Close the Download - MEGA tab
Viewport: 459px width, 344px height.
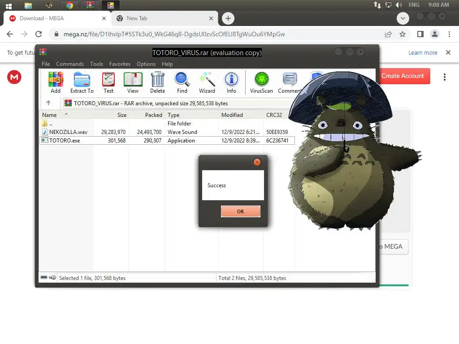pyautogui.click(x=104, y=18)
